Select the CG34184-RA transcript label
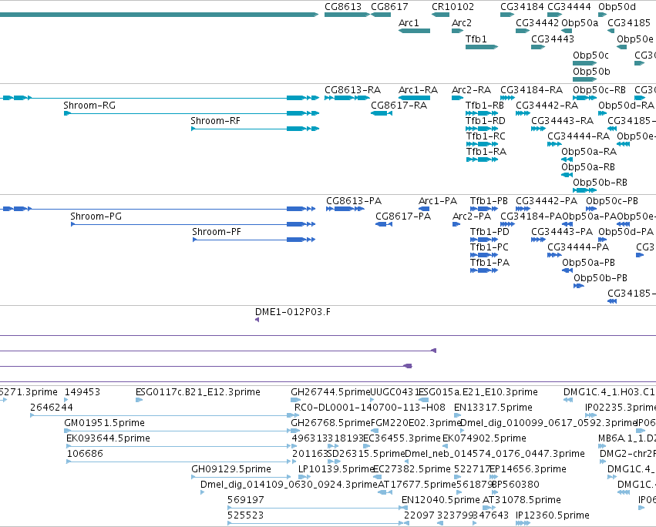656x527 pixels. 532,90
